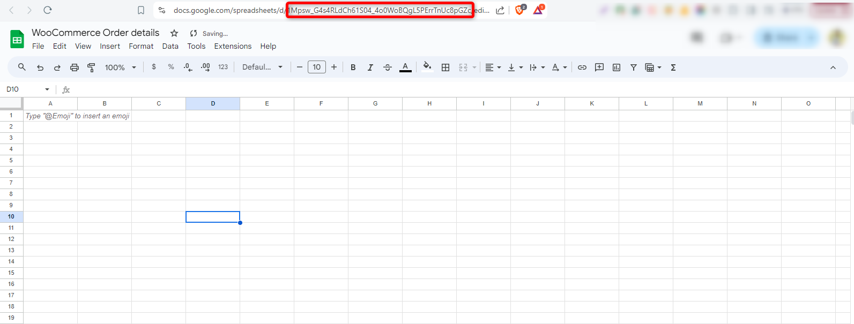This screenshot has width=854, height=324.
Task: Click cell A1 with emoji hint
Action: pos(50,116)
